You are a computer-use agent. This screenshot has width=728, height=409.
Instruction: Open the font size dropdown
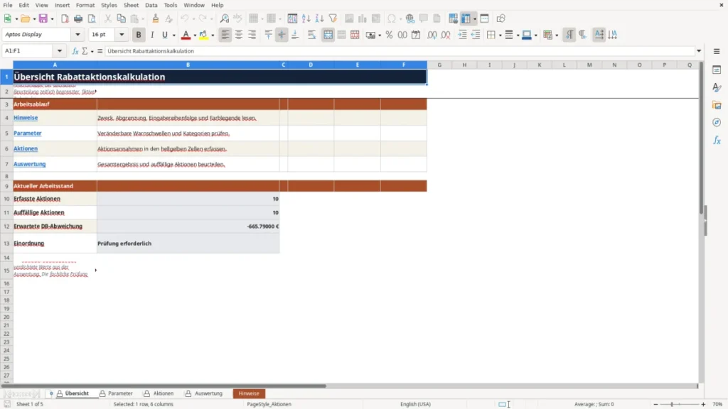[122, 34]
